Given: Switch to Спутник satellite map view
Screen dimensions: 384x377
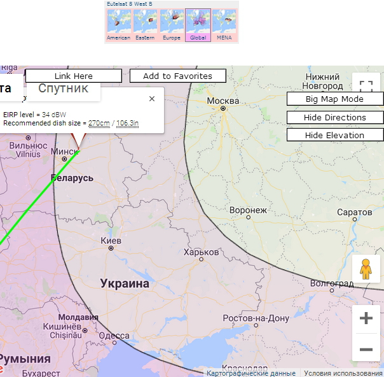Looking at the screenshot, I should click(63, 89).
